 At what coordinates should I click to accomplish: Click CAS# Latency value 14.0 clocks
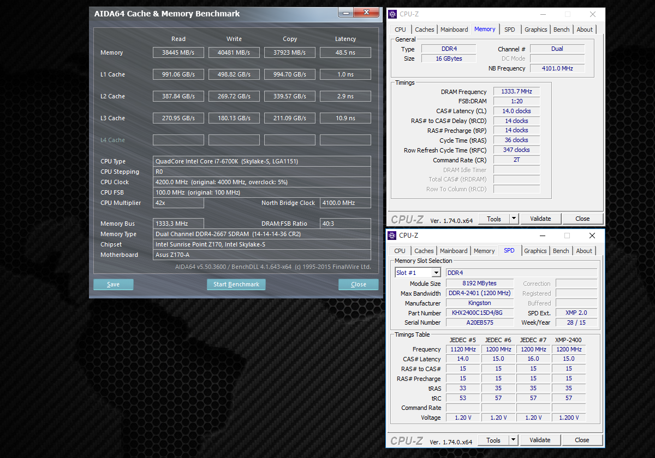pos(516,111)
